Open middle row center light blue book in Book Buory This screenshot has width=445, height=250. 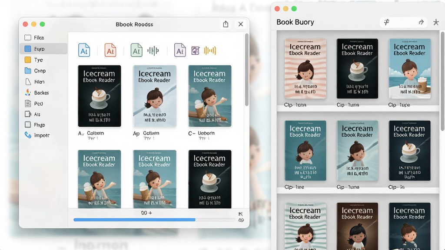357,151
